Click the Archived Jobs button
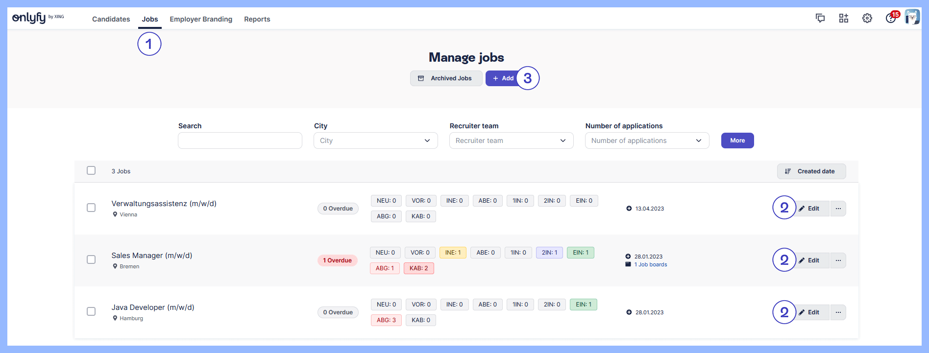 click(446, 78)
